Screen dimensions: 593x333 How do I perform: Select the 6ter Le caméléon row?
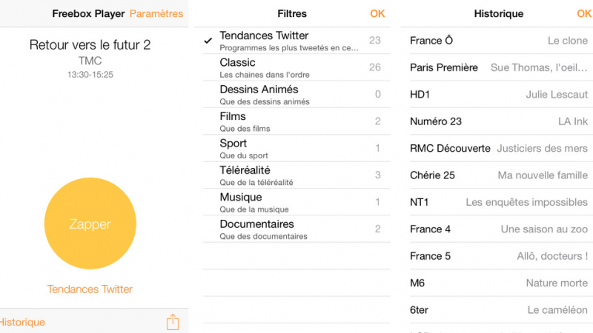498,310
